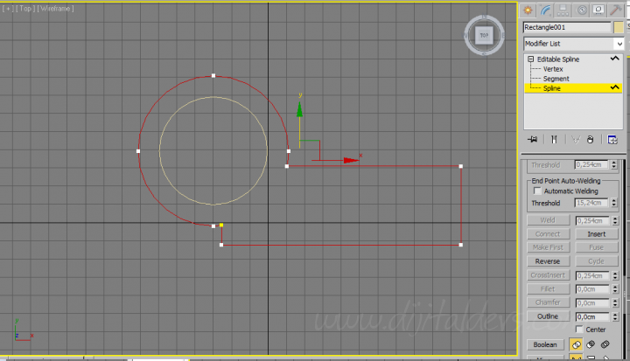Viewport: 630px width, 361px height.
Task: Adjust the Auto-Welding Threshold spinner
Action: tap(614, 203)
